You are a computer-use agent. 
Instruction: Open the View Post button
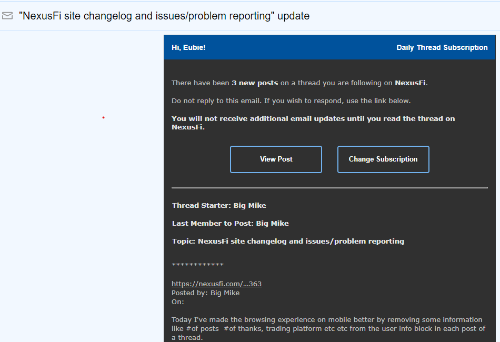point(276,159)
